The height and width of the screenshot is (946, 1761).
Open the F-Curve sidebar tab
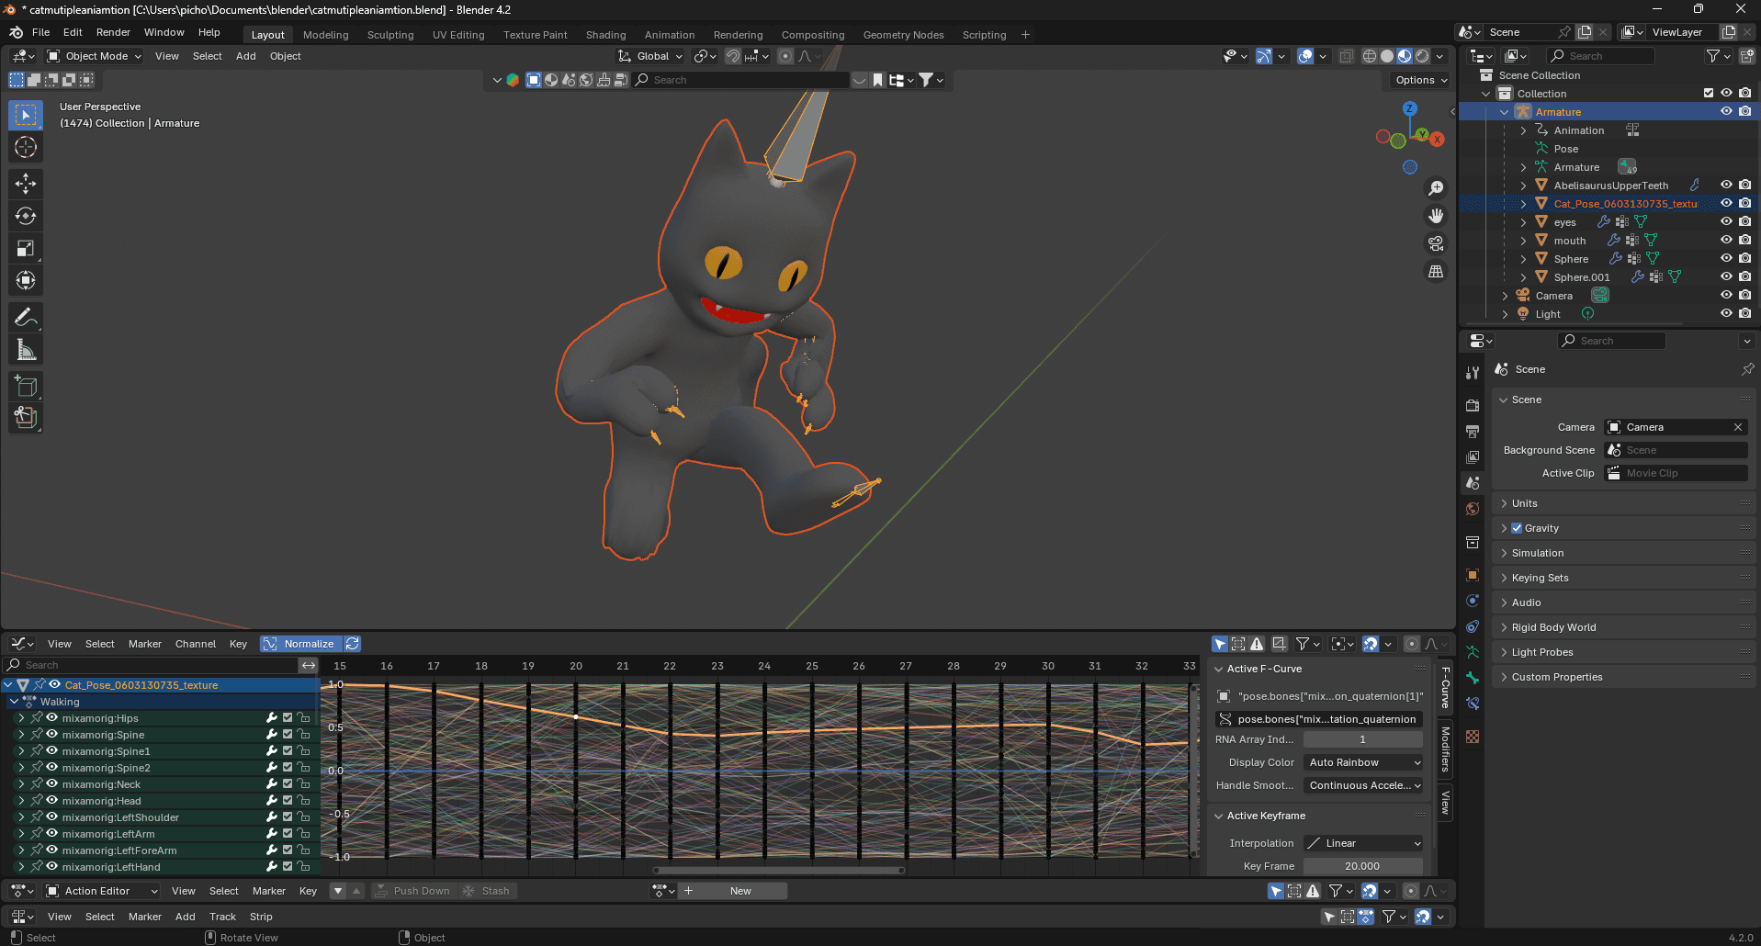tap(1445, 686)
